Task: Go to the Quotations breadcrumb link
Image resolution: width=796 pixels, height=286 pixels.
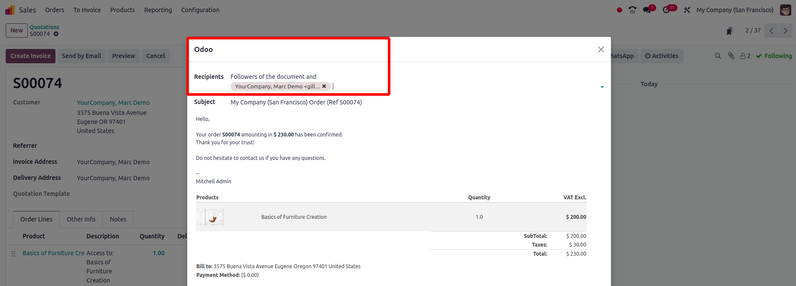Action: pos(44,27)
